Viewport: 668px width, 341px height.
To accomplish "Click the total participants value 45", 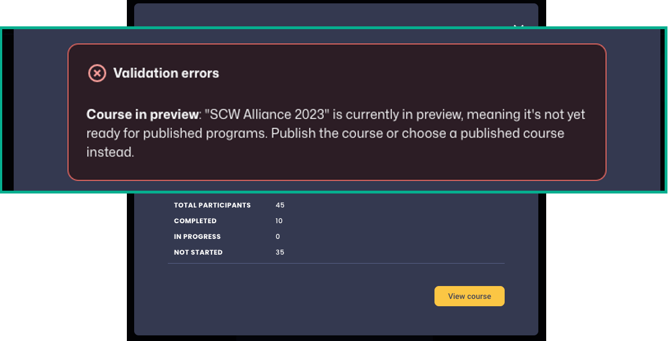I will click(x=280, y=205).
